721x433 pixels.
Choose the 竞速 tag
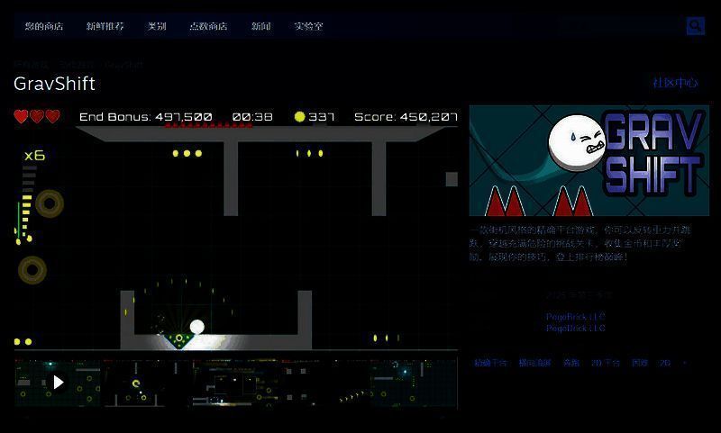570,364
